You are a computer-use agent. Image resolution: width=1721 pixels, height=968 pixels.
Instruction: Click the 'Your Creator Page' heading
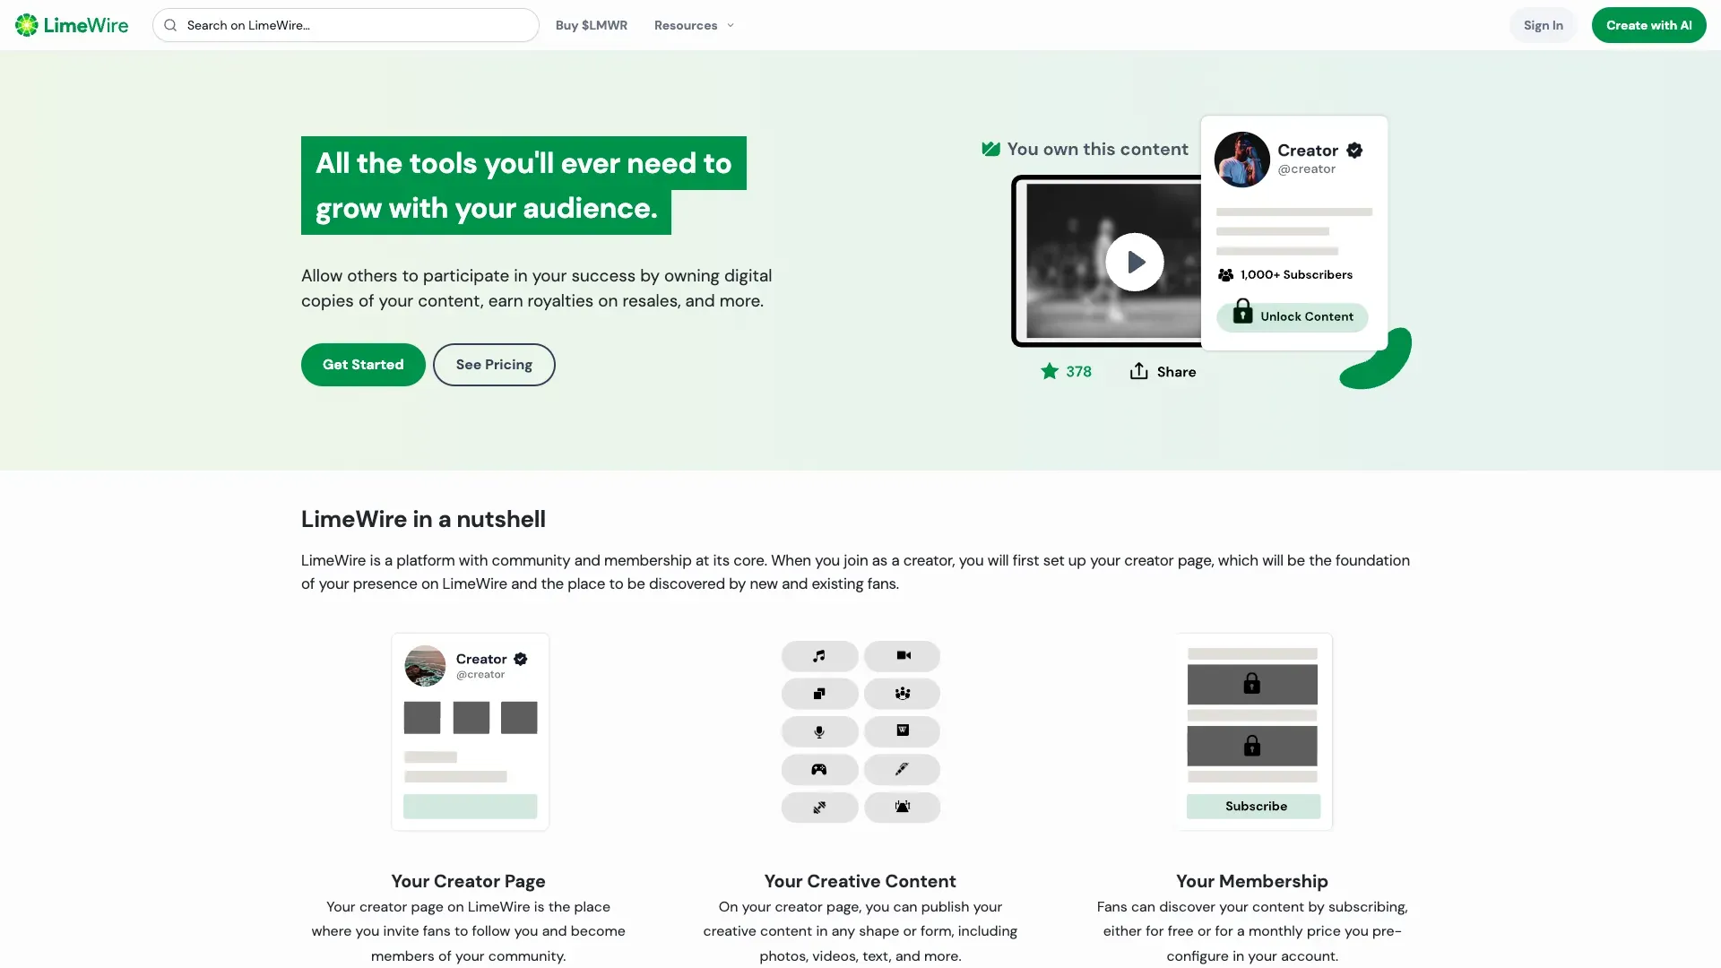tap(469, 881)
